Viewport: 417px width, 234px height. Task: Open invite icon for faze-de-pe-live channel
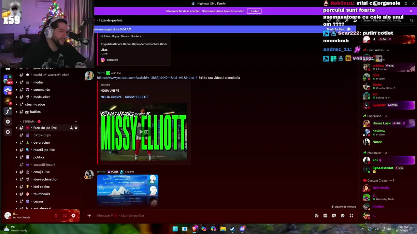tap(71, 128)
